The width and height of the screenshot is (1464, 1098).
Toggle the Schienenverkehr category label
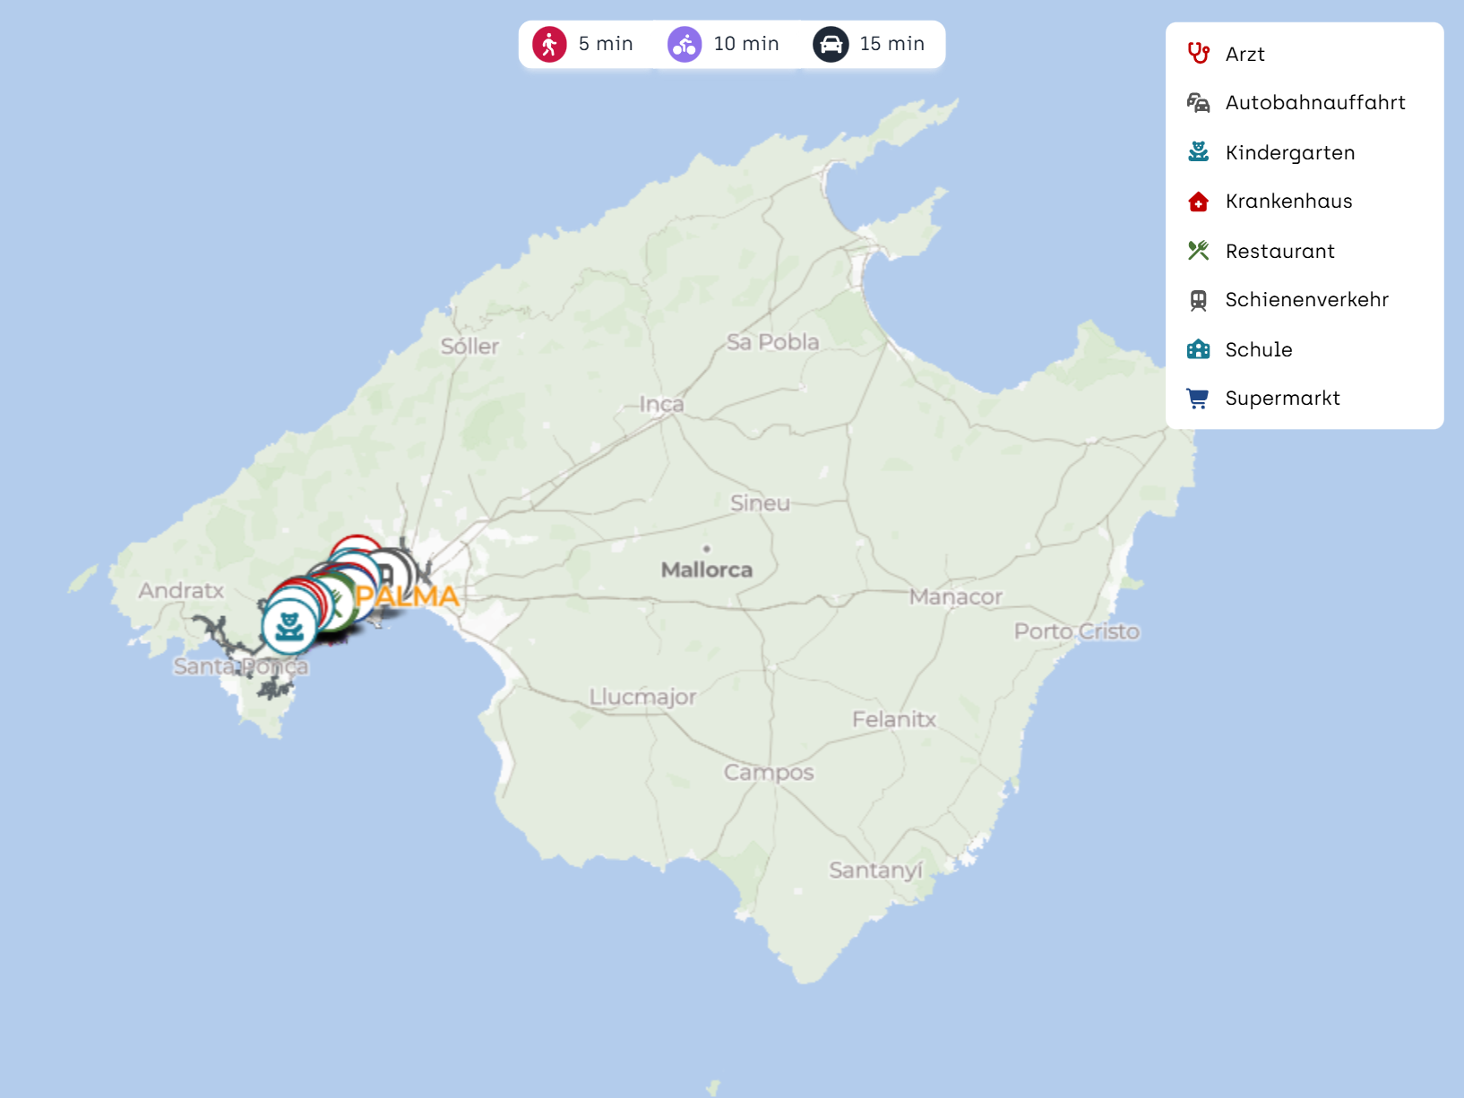pos(1306,300)
